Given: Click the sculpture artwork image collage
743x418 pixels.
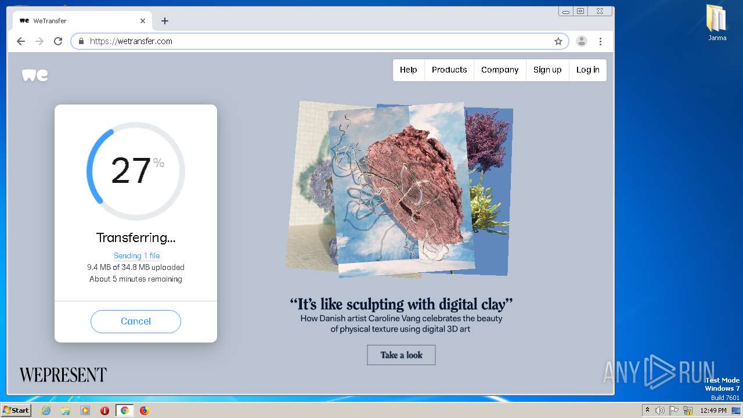Looking at the screenshot, I should coord(399,190).
